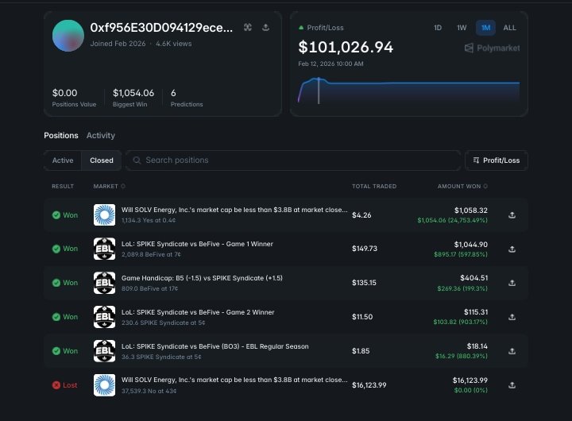Click EBL logo for Game 1 Winner
572x421 pixels.
(x=104, y=249)
